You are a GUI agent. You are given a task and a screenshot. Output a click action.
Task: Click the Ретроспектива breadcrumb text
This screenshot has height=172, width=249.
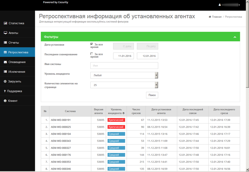tap(233, 17)
